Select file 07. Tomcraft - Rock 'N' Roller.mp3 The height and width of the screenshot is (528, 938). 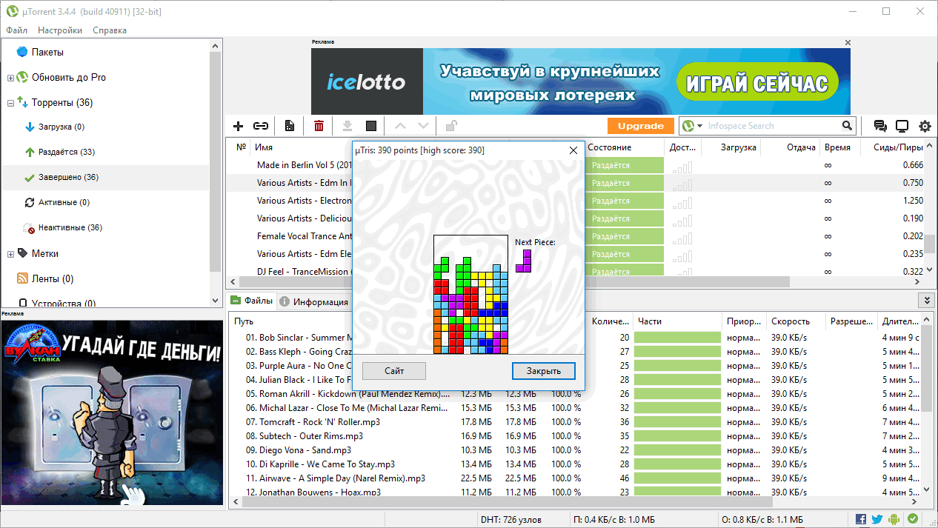click(x=313, y=422)
